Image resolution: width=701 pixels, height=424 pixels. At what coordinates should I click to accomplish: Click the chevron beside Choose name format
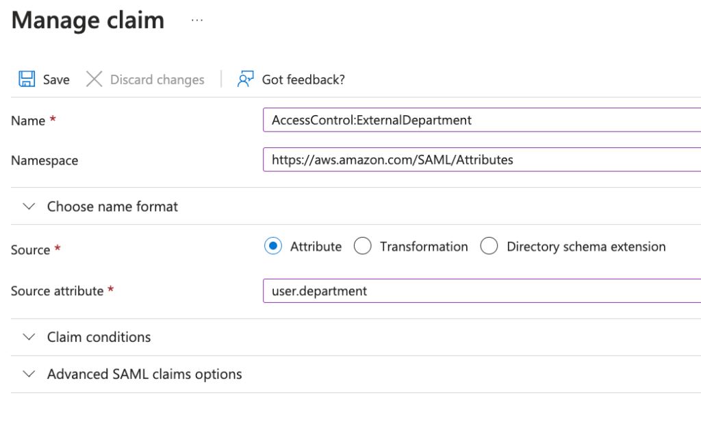point(29,206)
